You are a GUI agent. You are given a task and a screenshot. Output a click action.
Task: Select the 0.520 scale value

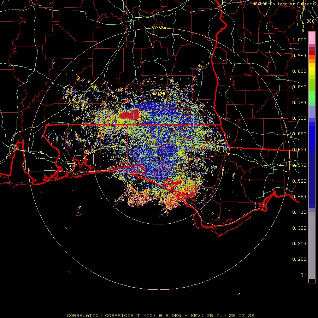[x=299, y=181]
